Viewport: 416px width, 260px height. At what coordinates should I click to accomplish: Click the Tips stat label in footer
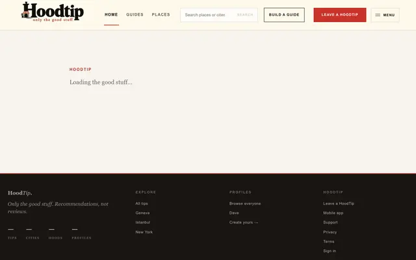coord(12,238)
